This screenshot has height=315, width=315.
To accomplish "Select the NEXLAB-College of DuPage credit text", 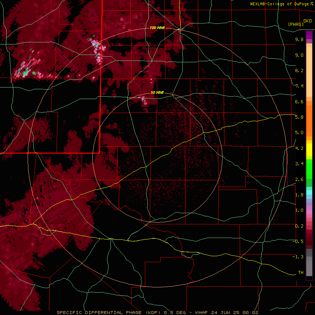I will click(280, 4).
